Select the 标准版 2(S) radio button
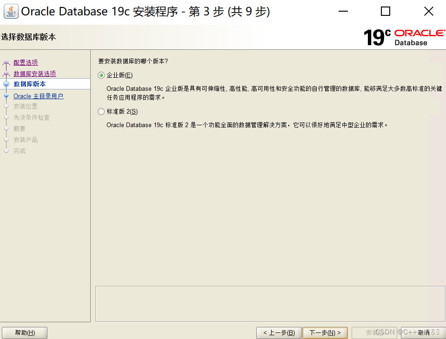 101,112
